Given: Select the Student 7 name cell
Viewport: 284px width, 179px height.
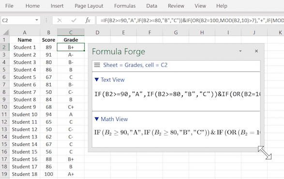Looking at the screenshot, I should pyautogui.click(x=25, y=92).
